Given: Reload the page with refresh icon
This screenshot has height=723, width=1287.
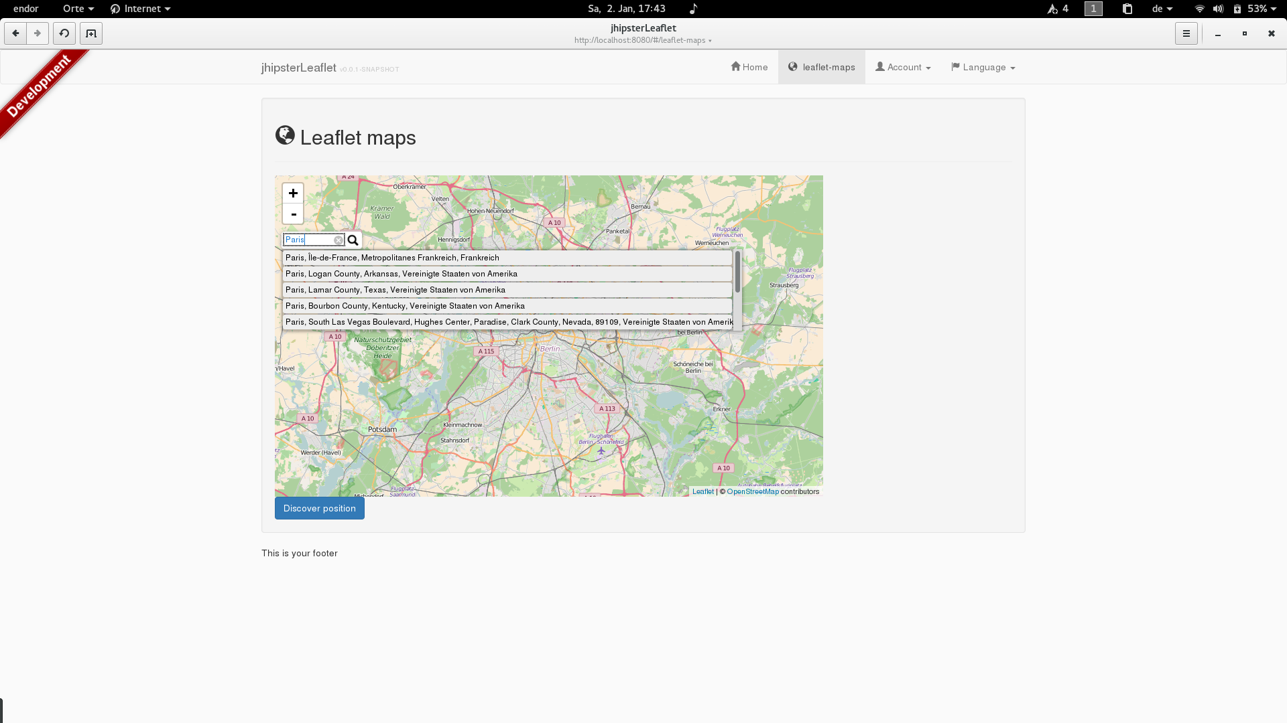Looking at the screenshot, I should click(64, 33).
